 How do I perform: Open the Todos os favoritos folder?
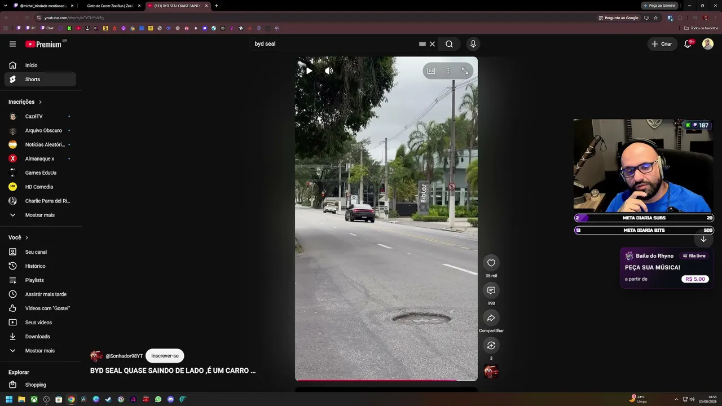(x=701, y=28)
